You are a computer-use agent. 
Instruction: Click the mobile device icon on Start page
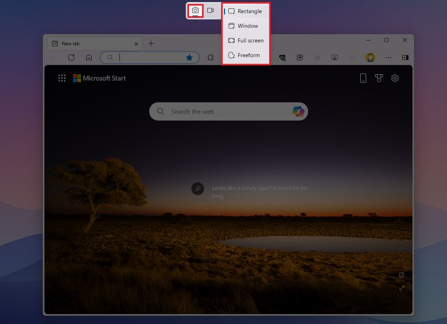coord(363,78)
